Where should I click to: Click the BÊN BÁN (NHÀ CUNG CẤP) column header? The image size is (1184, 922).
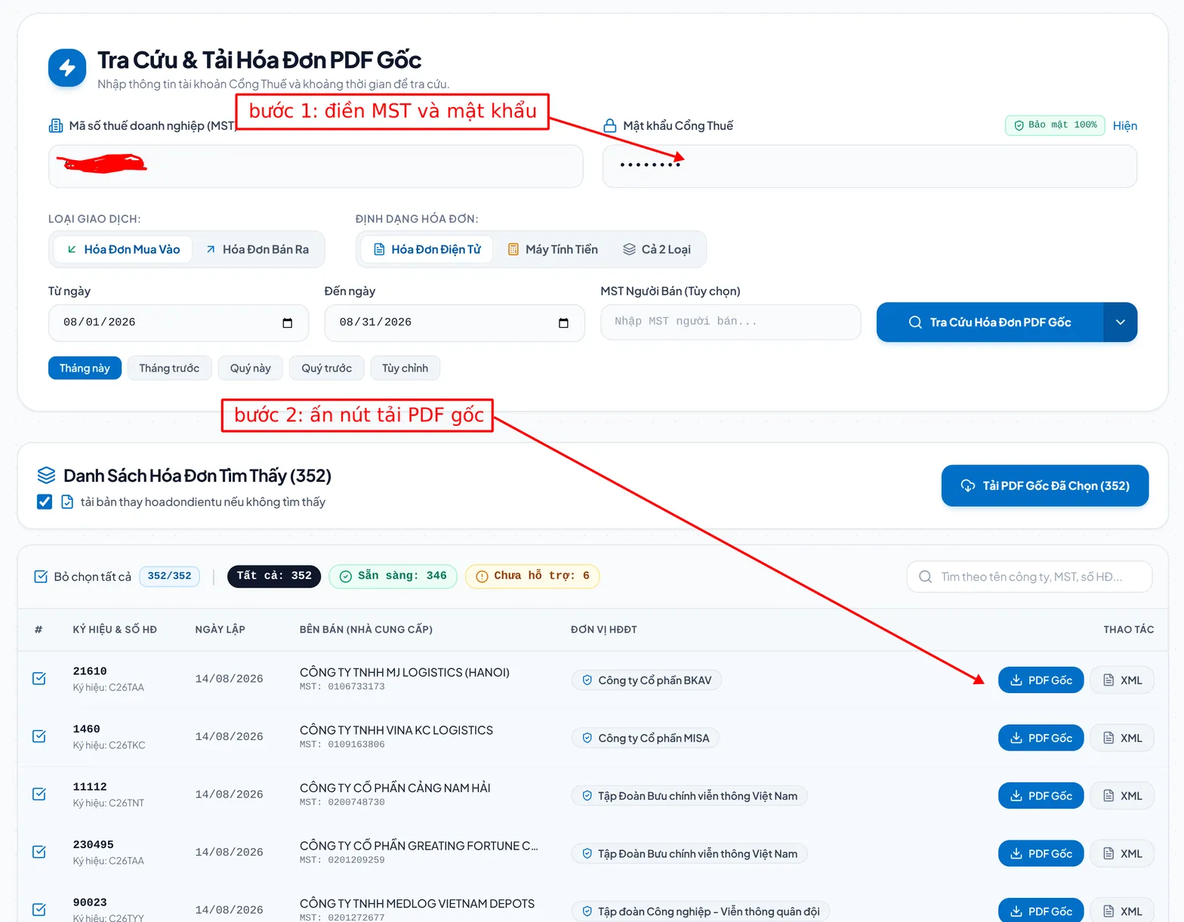[x=366, y=630]
